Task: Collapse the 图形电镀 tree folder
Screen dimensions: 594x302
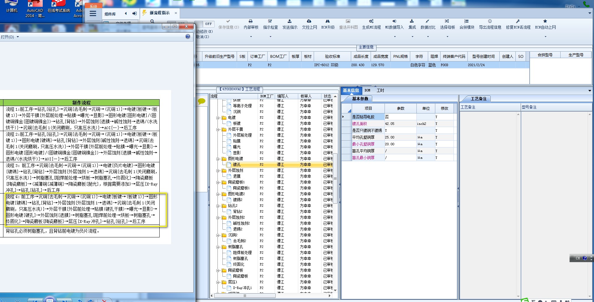Action: [x=218, y=159]
